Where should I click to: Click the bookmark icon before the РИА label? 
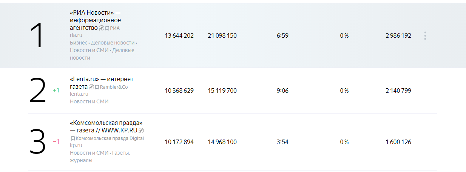point(107,28)
